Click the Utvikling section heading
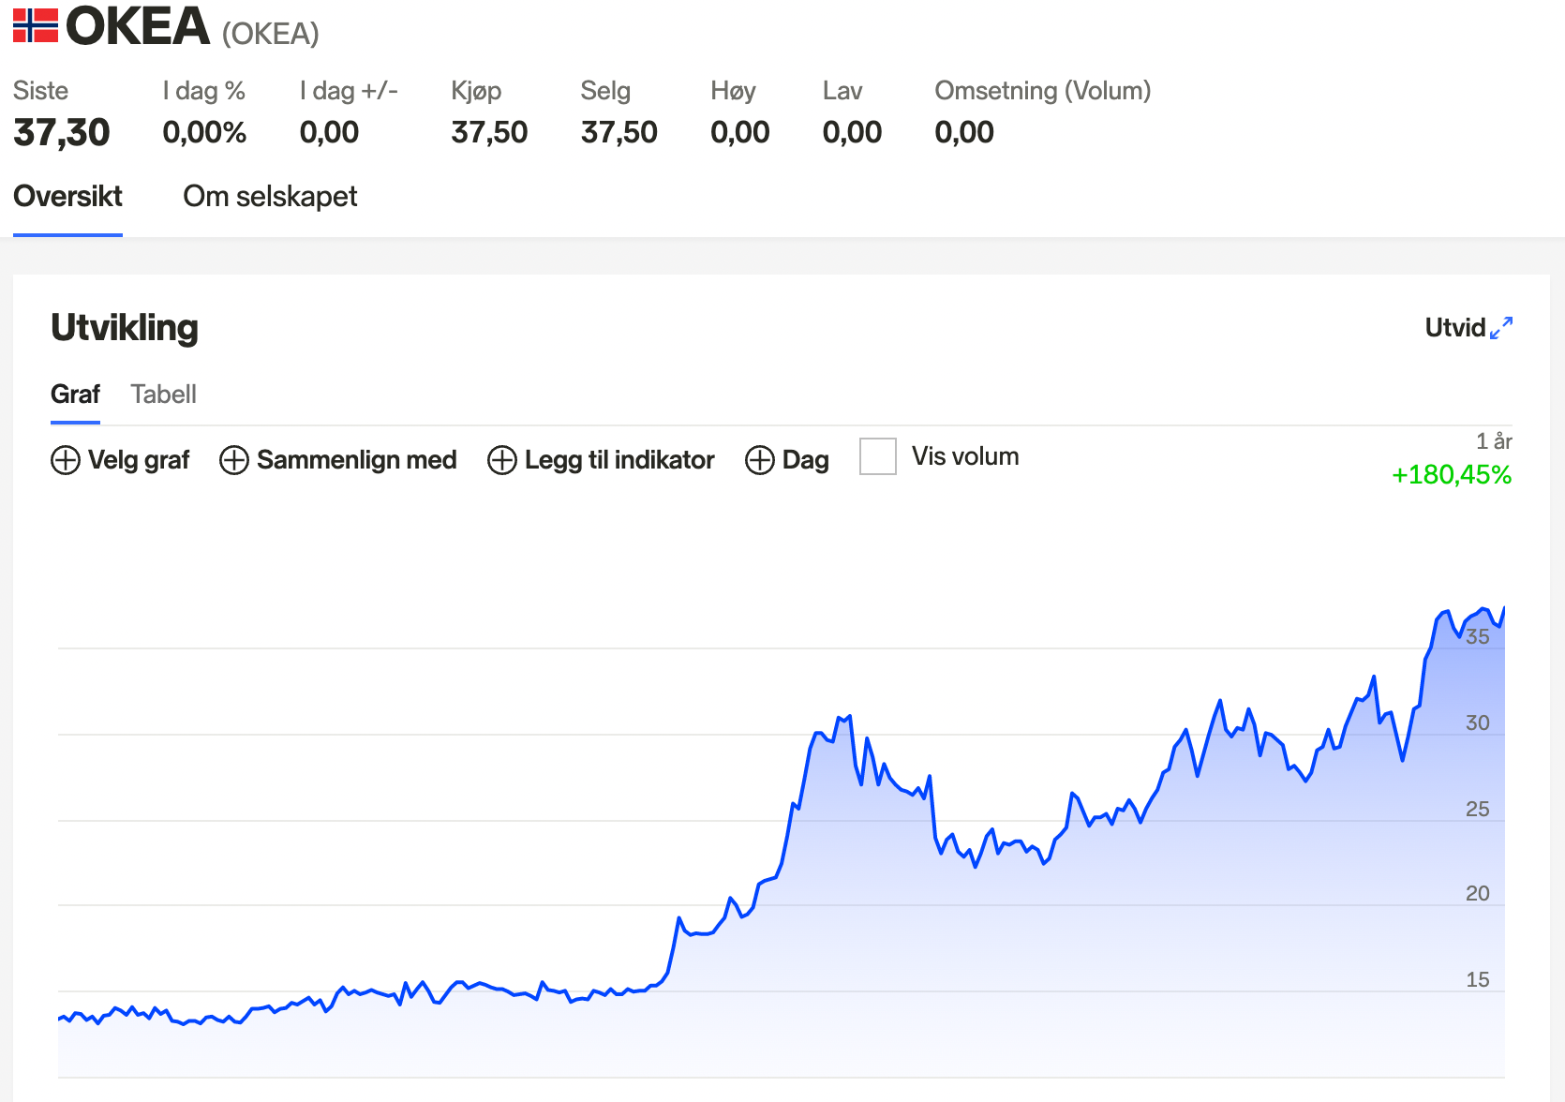The image size is (1565, 1102). tap(125, 328)
